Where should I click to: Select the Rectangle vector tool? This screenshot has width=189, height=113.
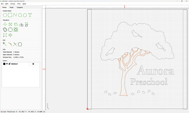coord(10,15)
